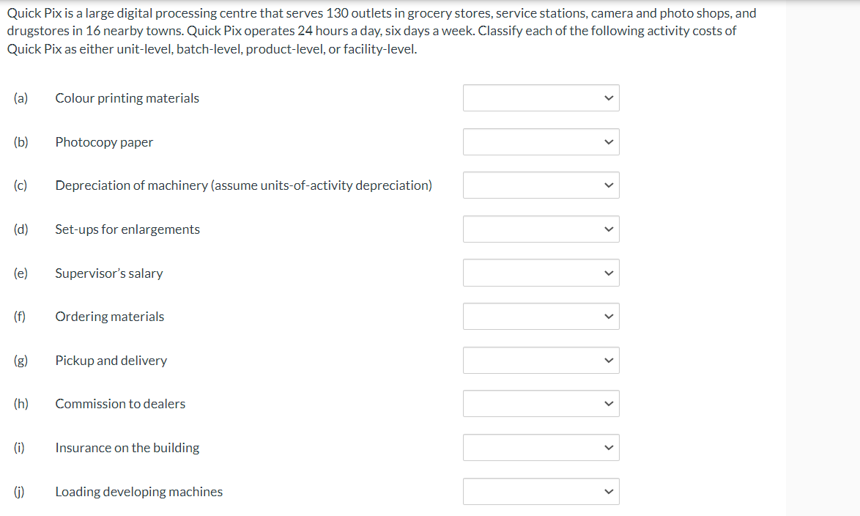Click the chevron icon beside Supervisor's salary
The height and width of the screenshot is (516, 860).
[x=607, y=273]
